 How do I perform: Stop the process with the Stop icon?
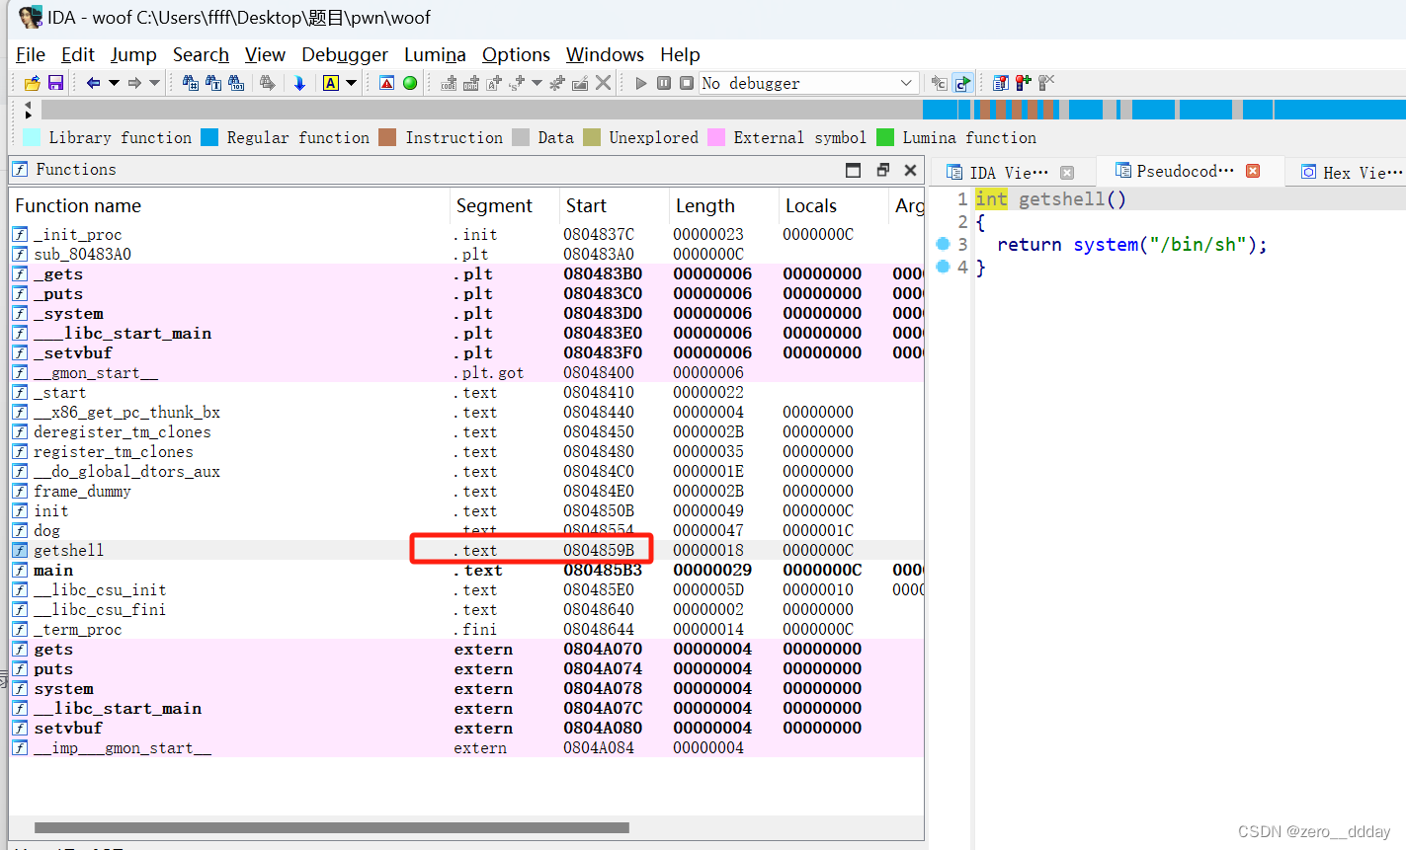pyautogui.click(x=687, y=83)
